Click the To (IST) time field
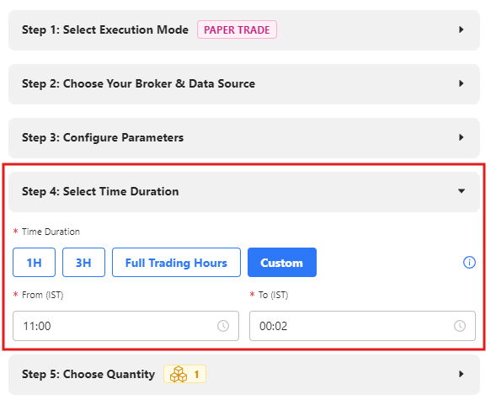The width and height of the screenshot is (491, 400). [x=362, y=326]
